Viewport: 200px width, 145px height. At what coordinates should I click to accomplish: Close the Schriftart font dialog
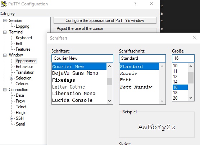tap(195, 38)
